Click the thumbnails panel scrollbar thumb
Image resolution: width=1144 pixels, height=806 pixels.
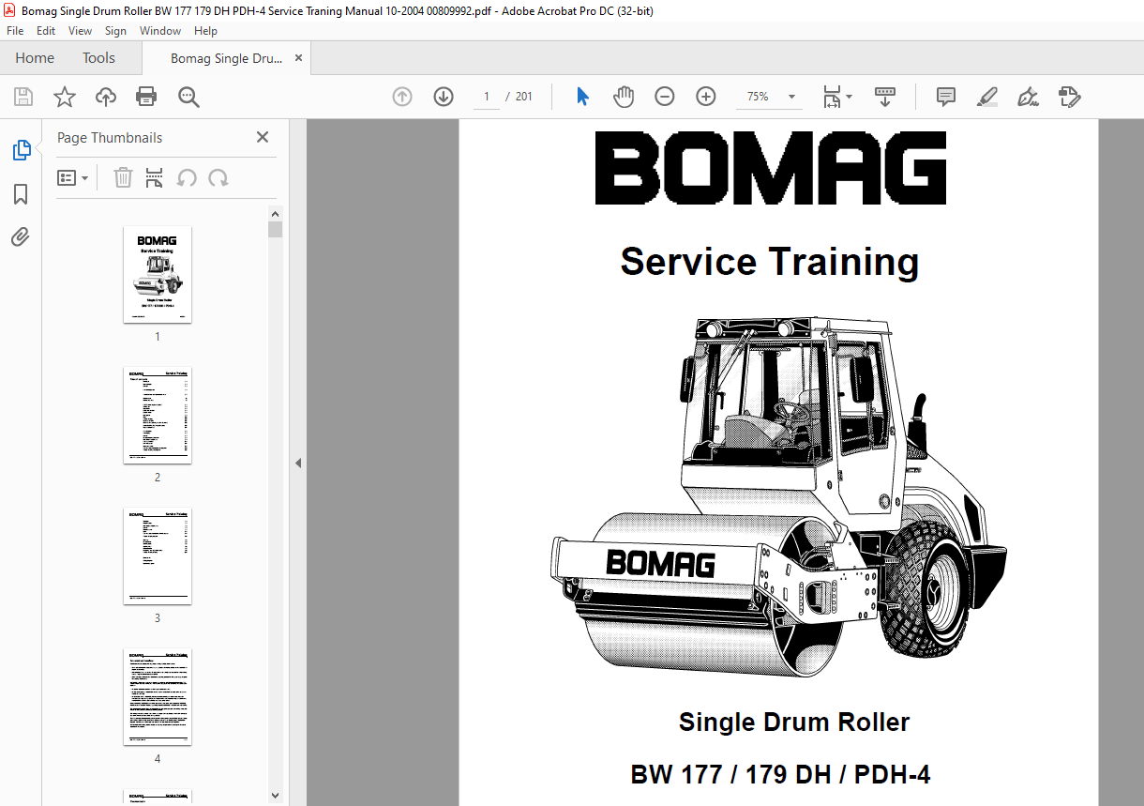pyautogui.click(x=275, y=230)
